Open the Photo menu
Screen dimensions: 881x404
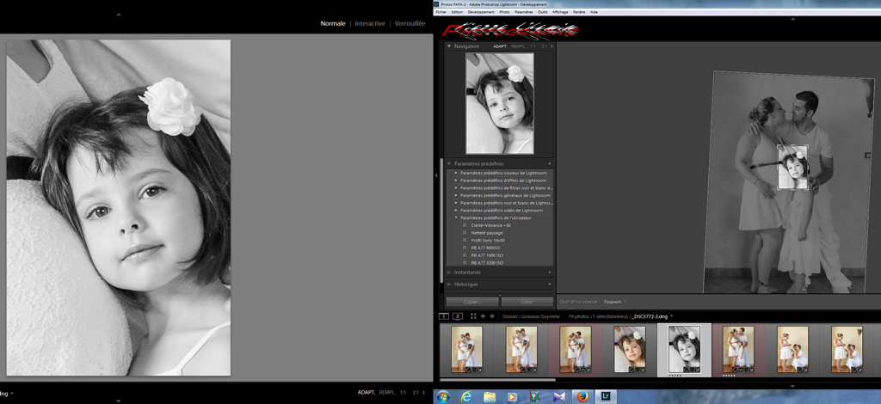[504, 12]
